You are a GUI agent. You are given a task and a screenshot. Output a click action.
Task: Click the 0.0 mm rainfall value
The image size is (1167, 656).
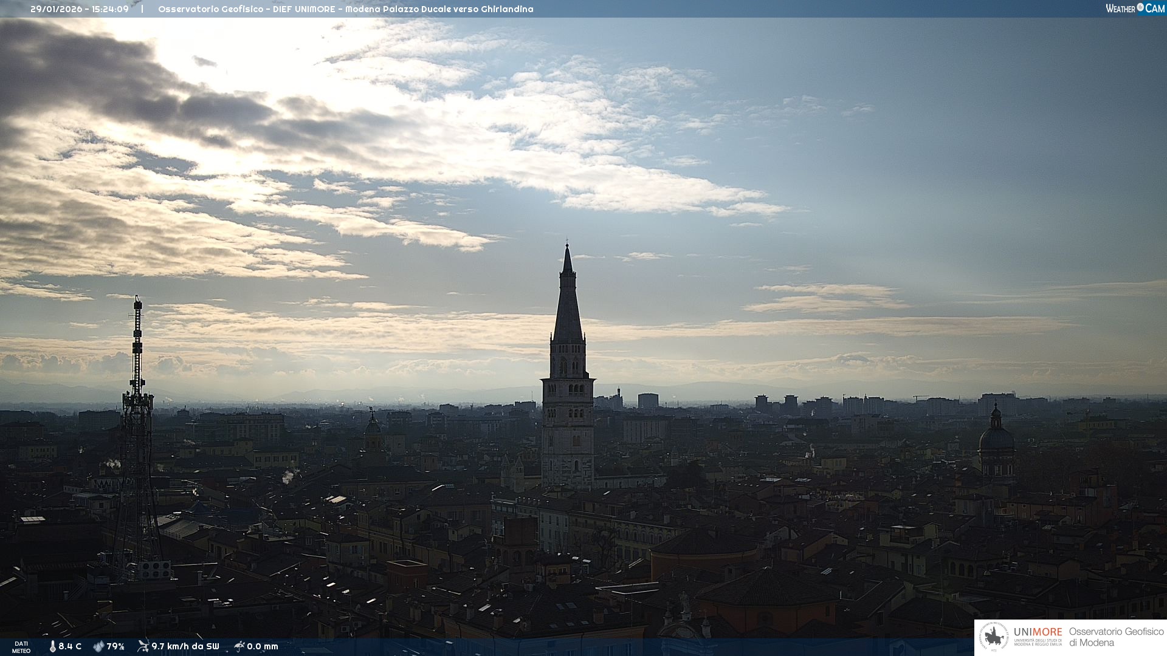(x=263, y=646)
